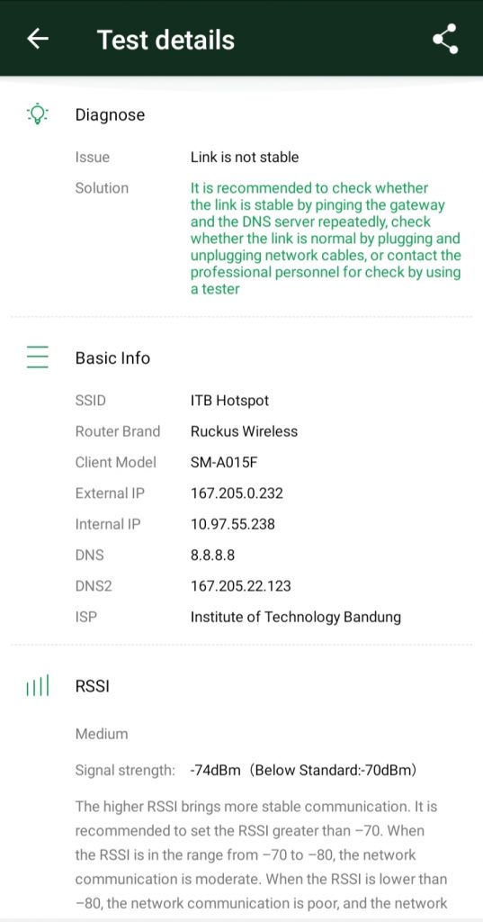Tap the External IP 167.205.0.232
This screenshot has height=922, width=483.
[x=237, y=493]
